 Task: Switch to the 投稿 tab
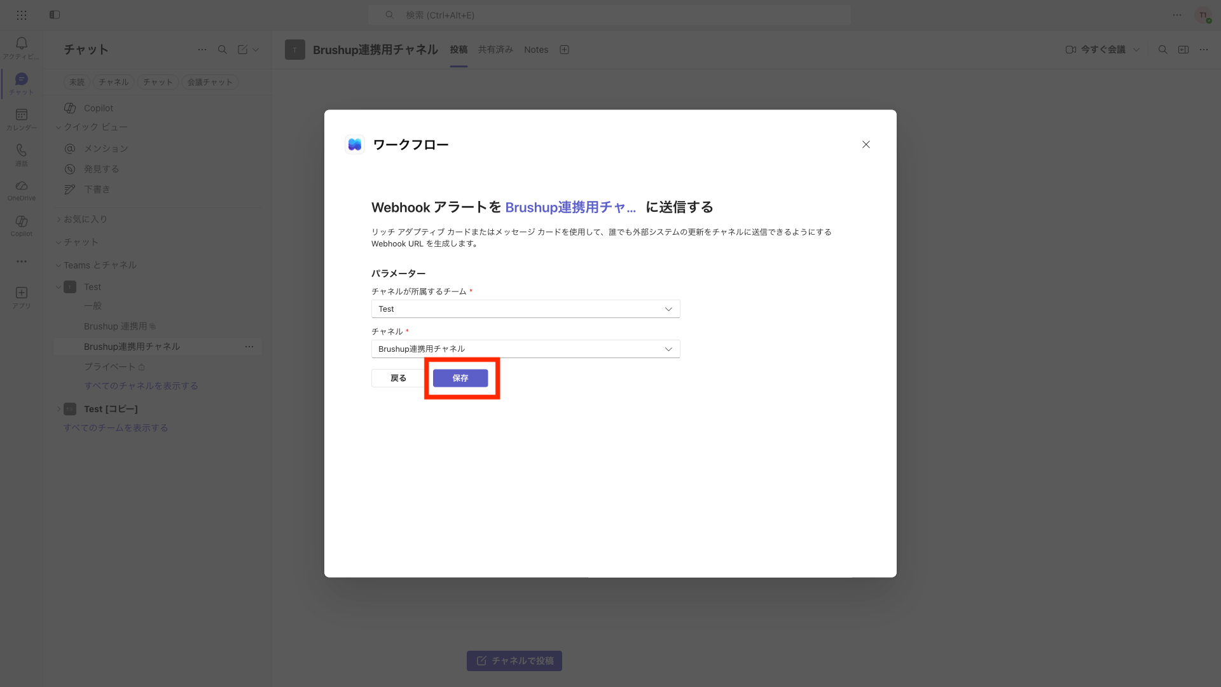coord(459,50)
